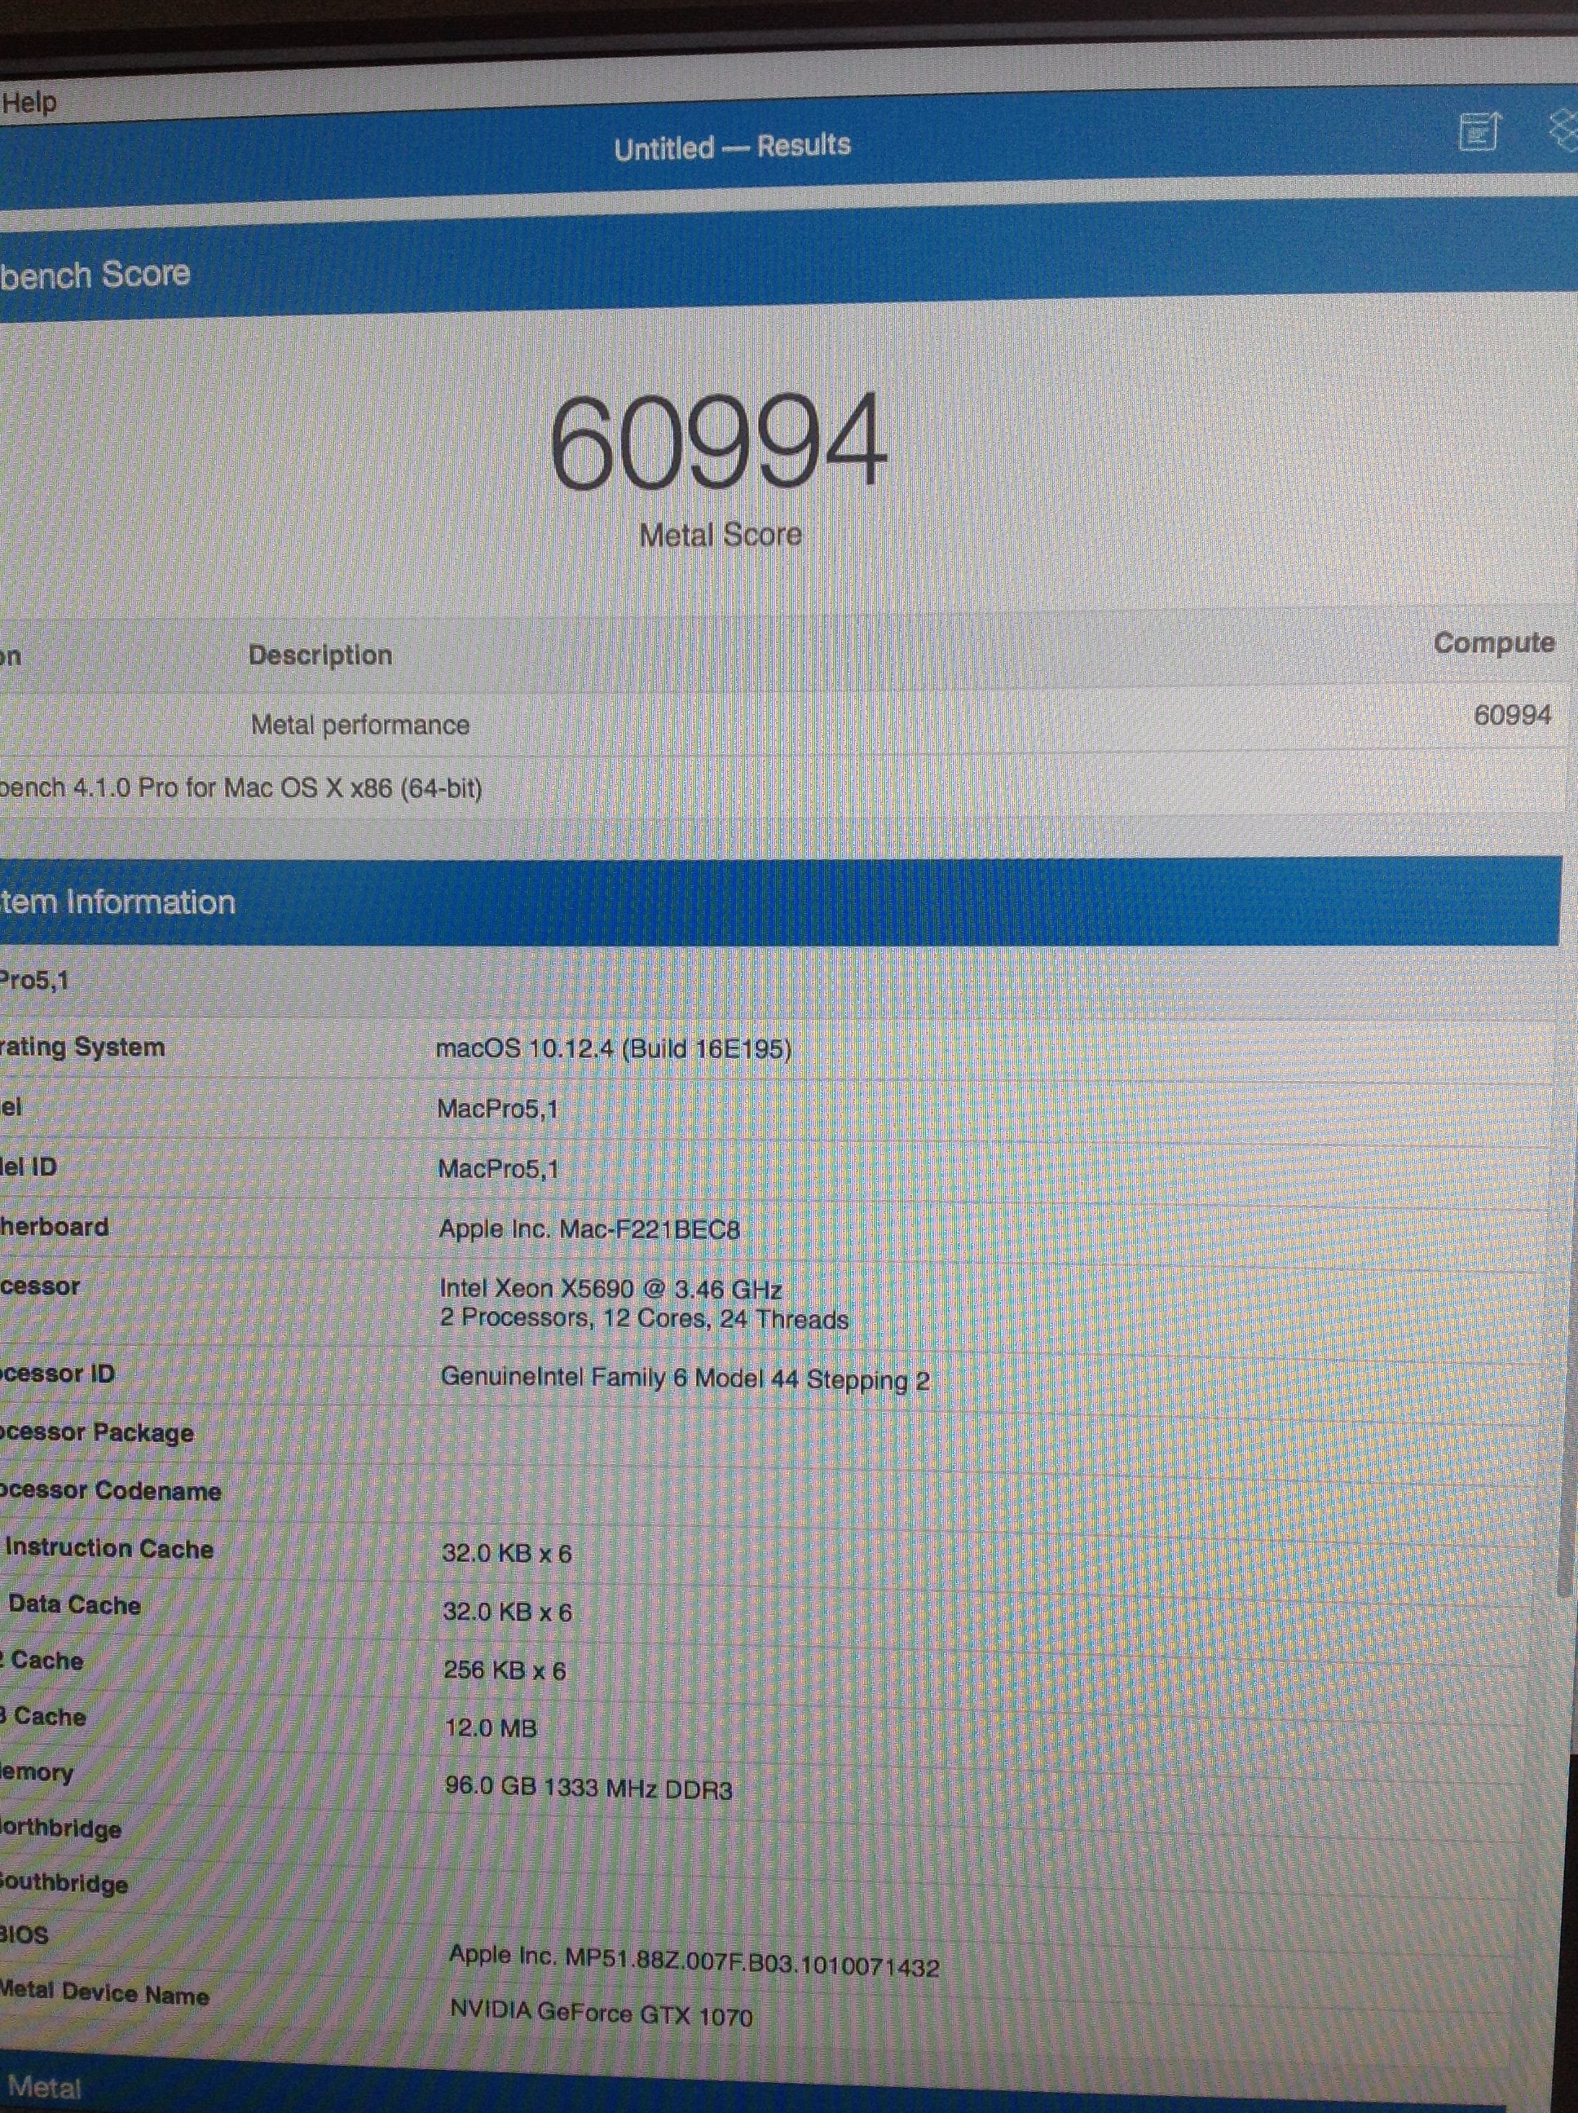Click the 12.0 MB L3 Cache value
Screen dimensions: 1578x2113
491,1728
